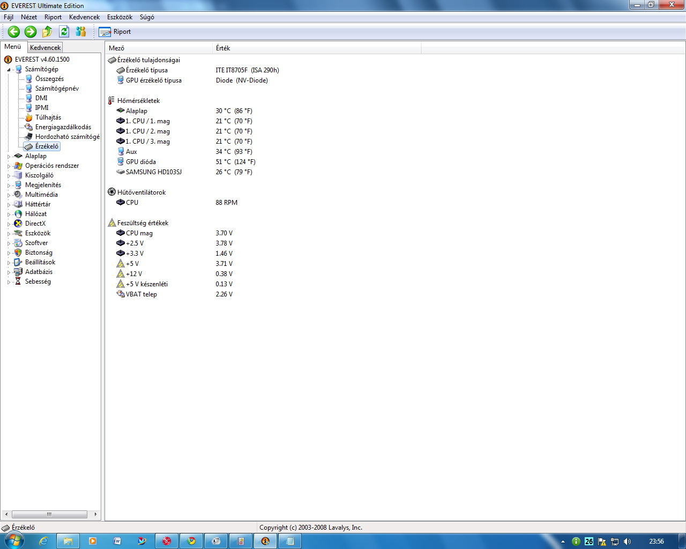
Task: Select the 1. CPU / 3. mag row
Action: pyautogui.click(x=263, y=142)
